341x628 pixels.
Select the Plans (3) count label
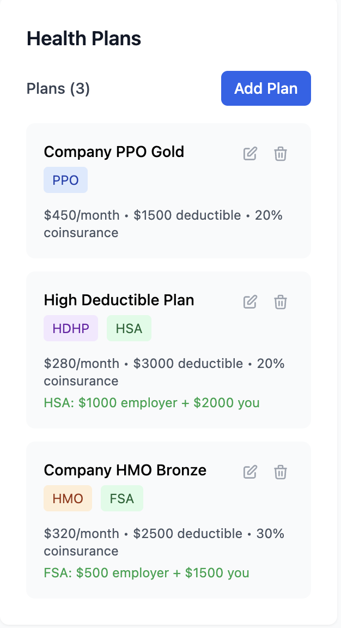click(x=58, y=88)
